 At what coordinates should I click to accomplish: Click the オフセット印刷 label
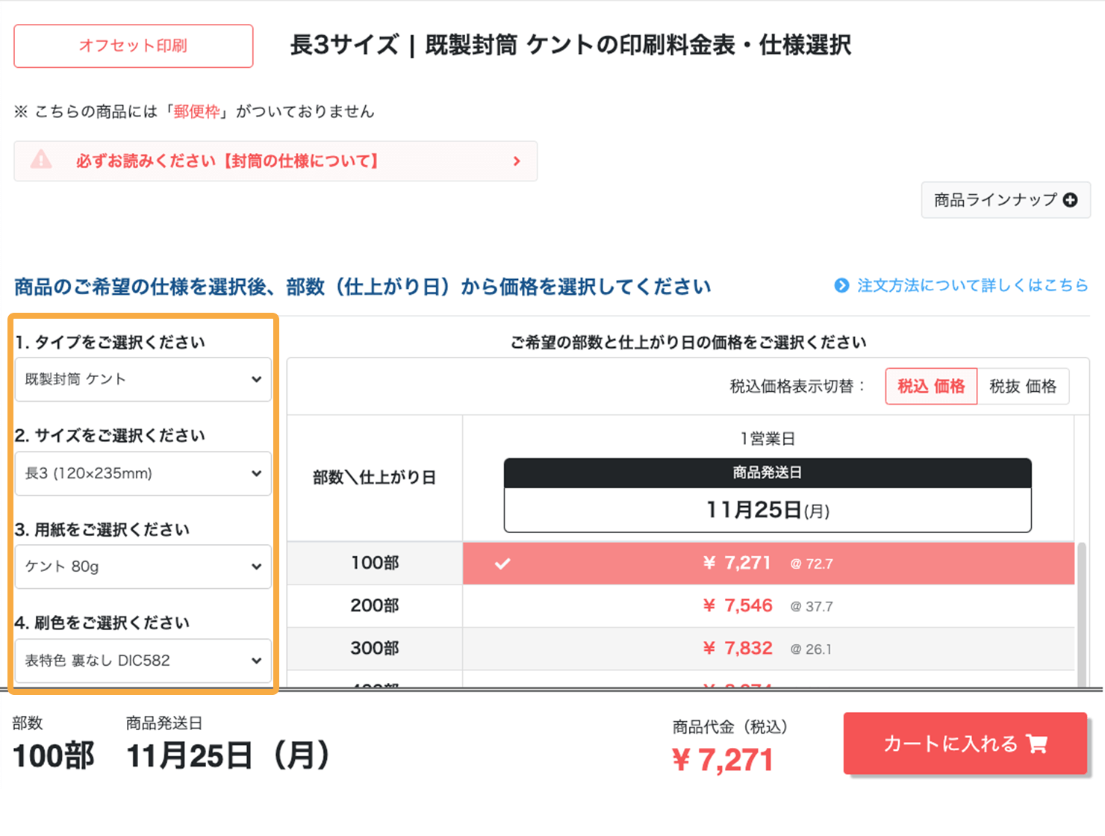[x=133, y=46]
